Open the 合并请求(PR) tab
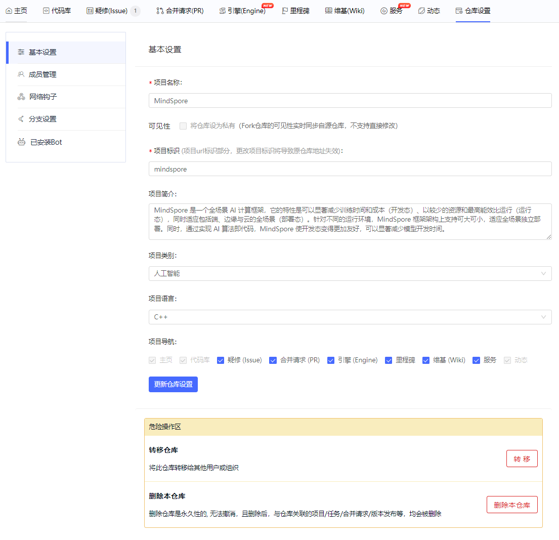 [180, 11]
